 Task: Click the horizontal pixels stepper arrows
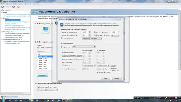(x=89, y=32)
